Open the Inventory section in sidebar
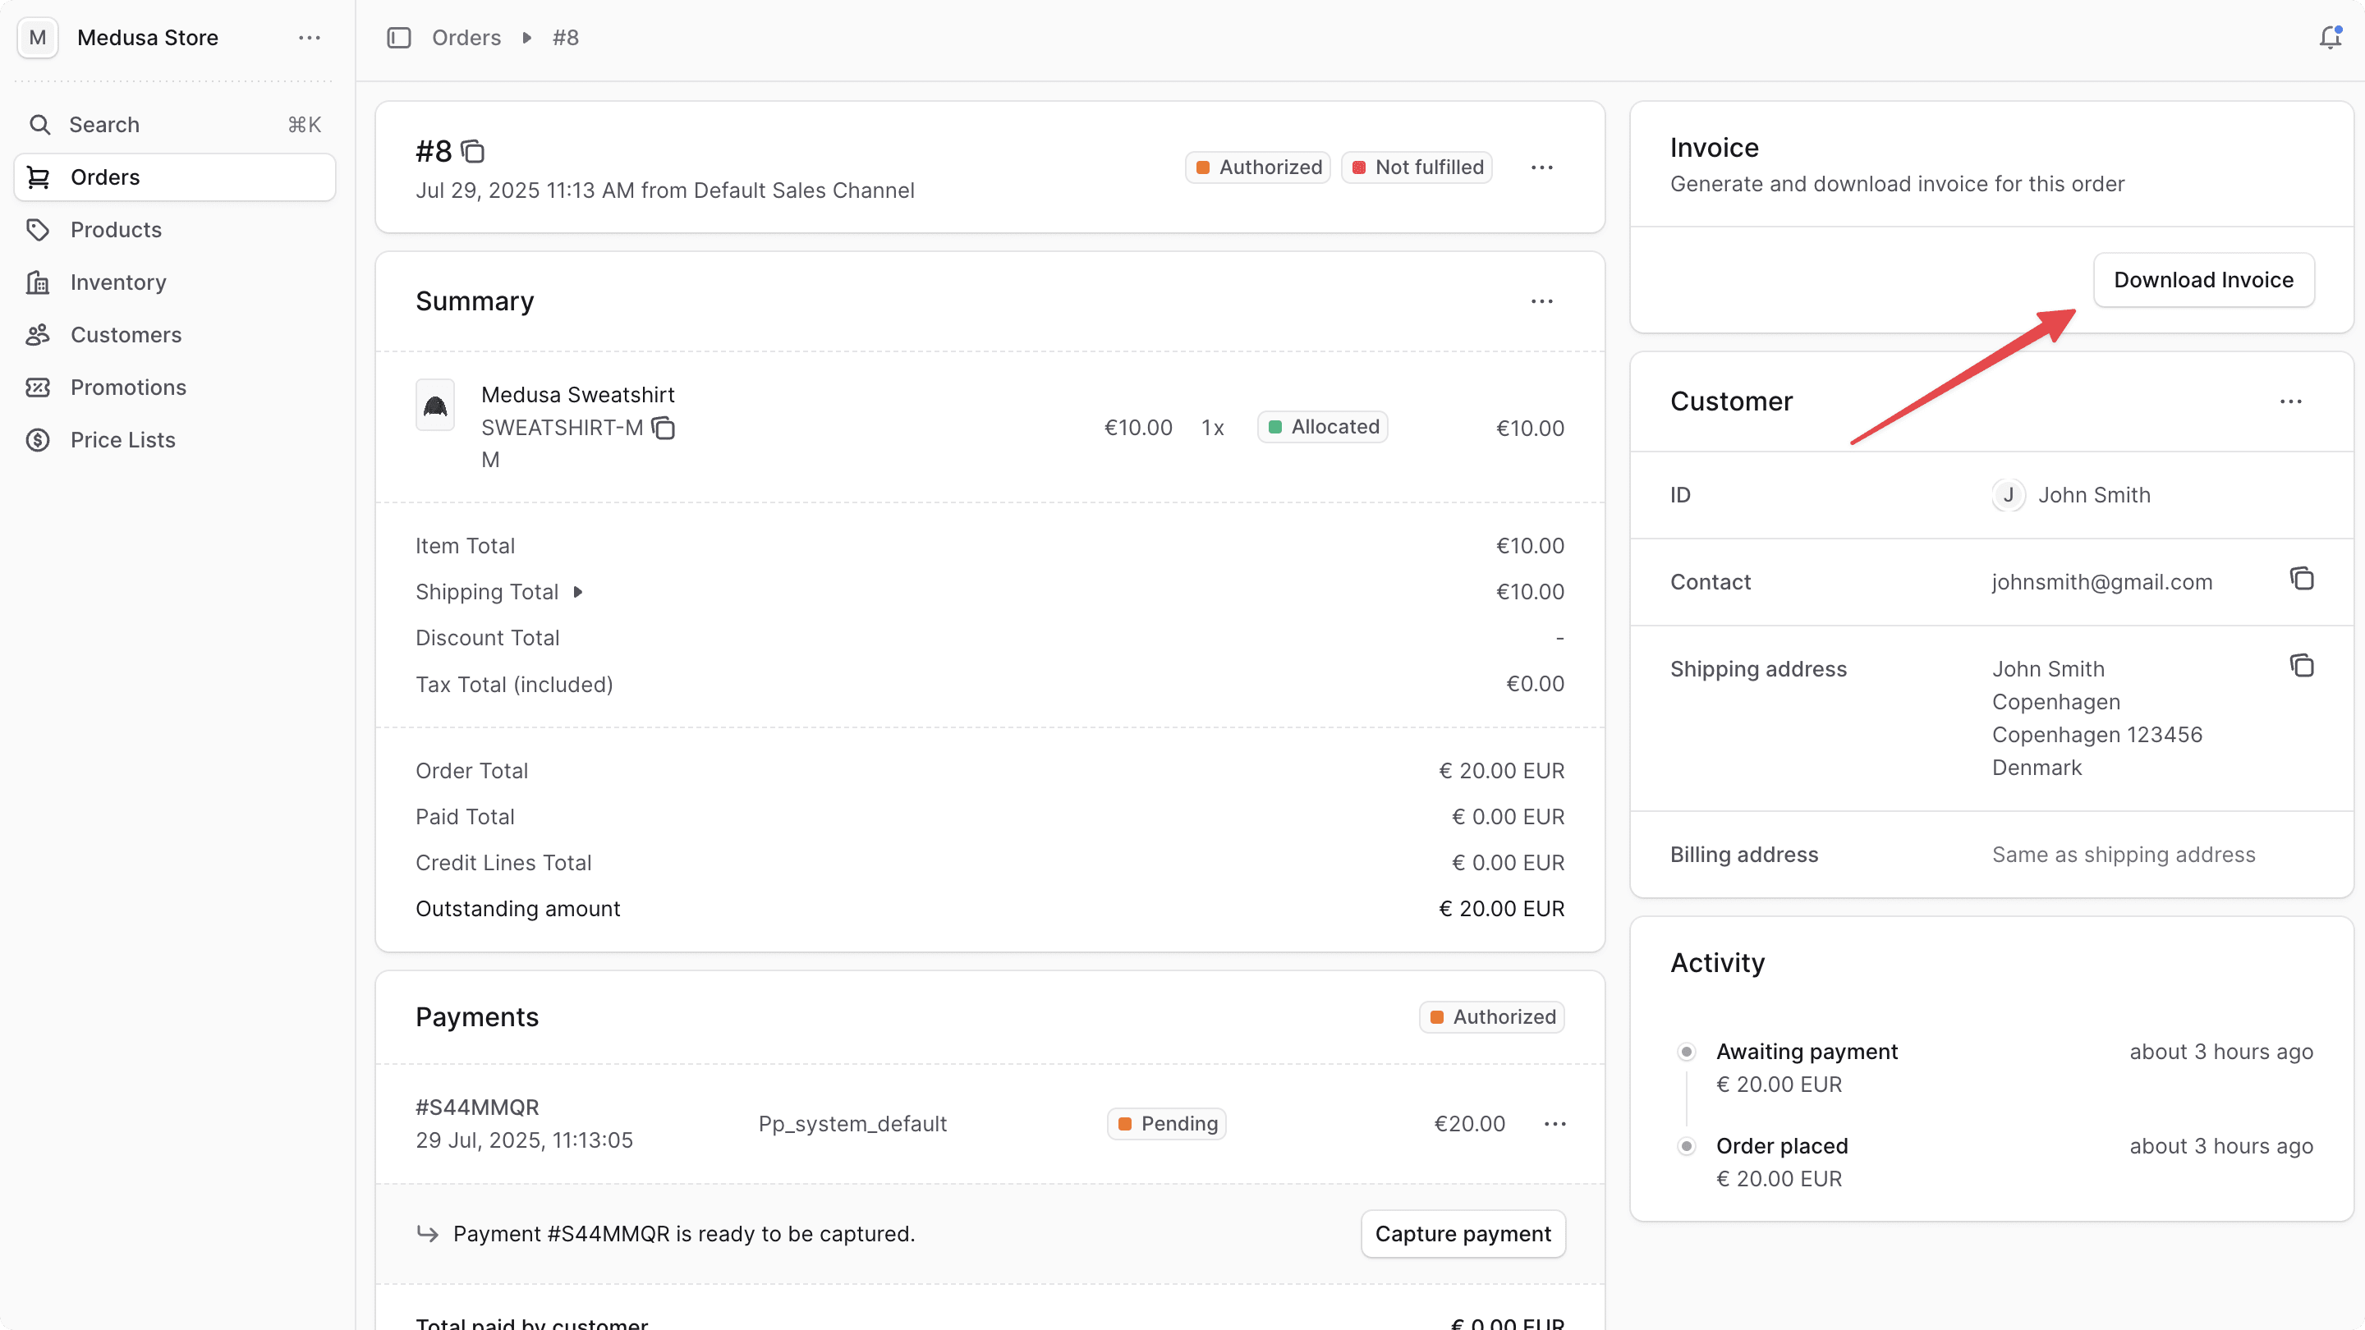This screenshot has height=1330, width=2365. tap(117, 282)
